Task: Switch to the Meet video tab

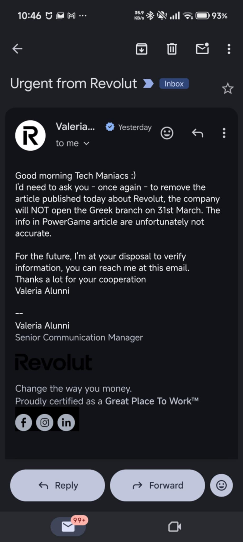Action: coord(174,526)
